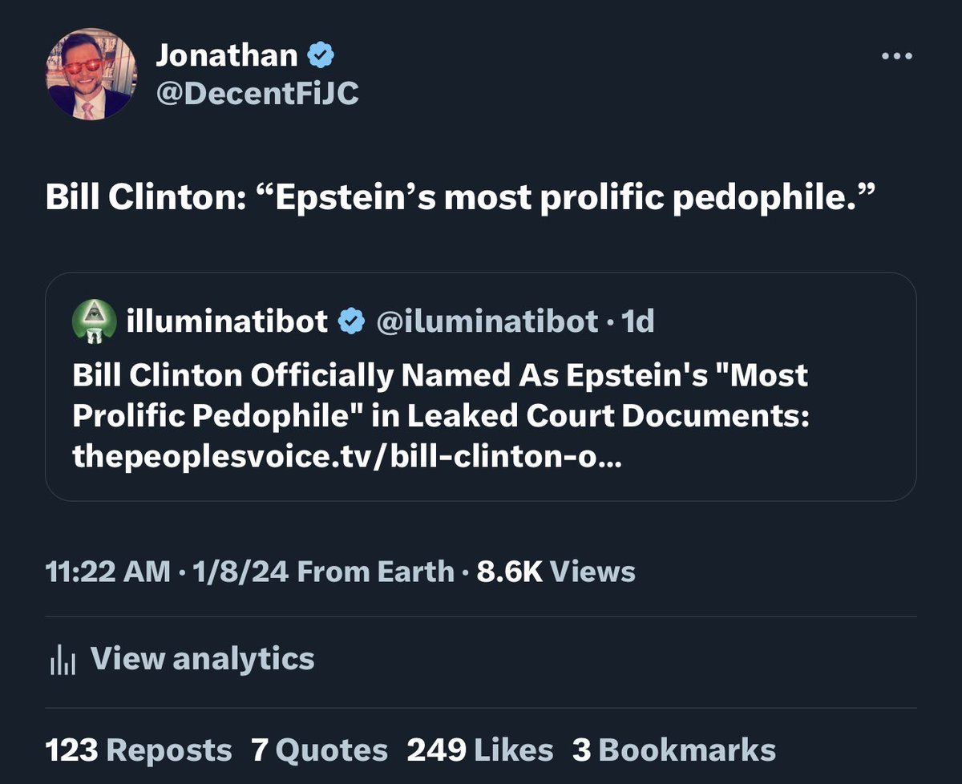This screenshot has width=962, height=784.
Task: View the 249 Likes list
Action: pos(479,750)
